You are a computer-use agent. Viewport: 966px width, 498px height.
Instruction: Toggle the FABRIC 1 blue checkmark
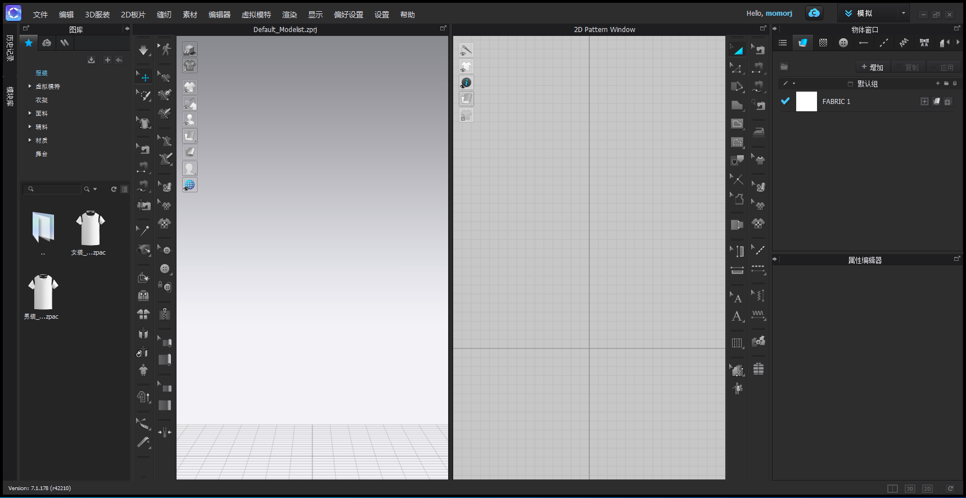point(785,101)
